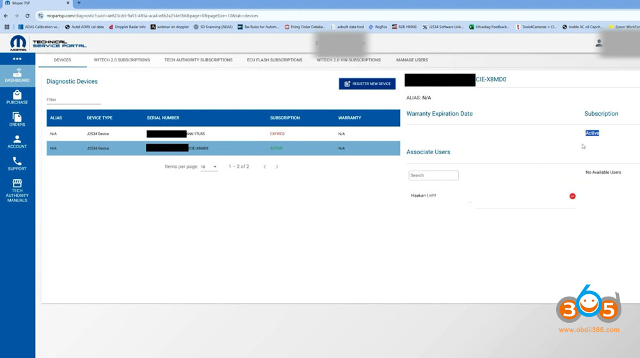Screen dimensions: 640x358
Task: Open Tech Authority Manuals in the sidebar
Action: pyautogui.click(x=17, y=190)
